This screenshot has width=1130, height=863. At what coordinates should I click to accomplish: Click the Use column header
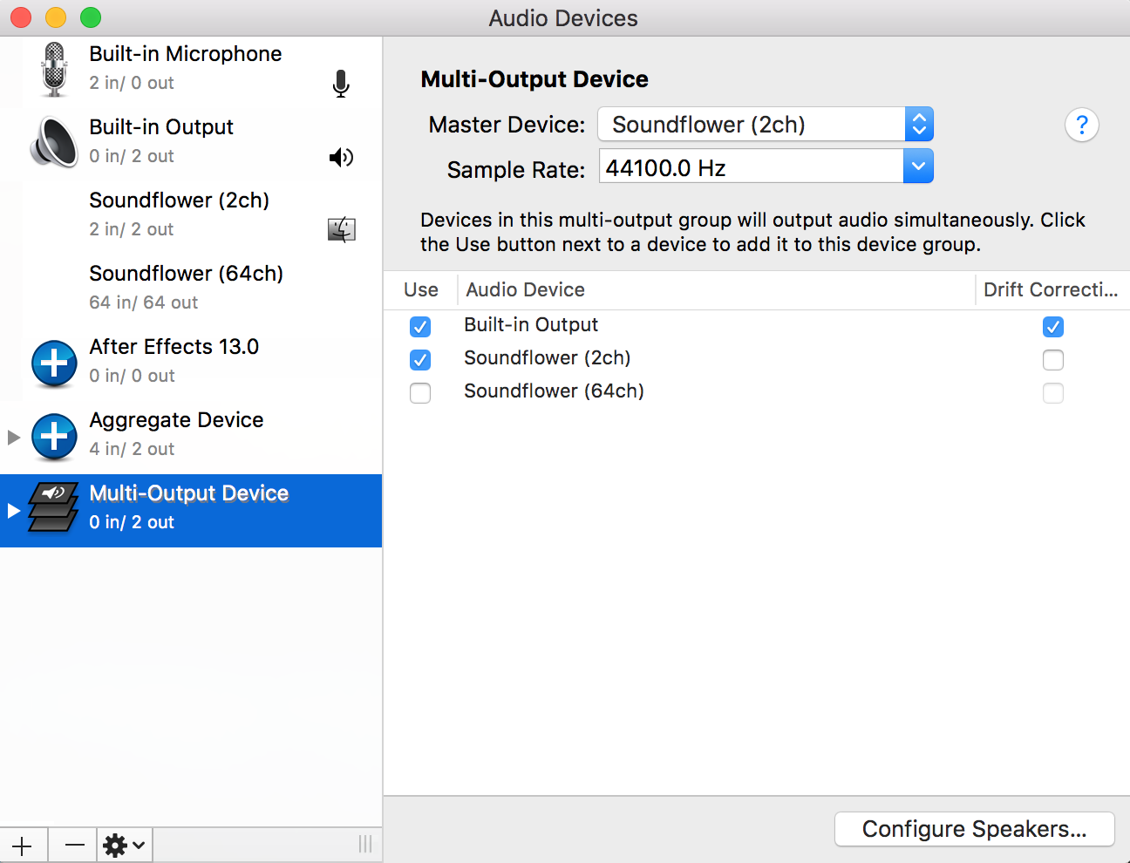(421, 289)
